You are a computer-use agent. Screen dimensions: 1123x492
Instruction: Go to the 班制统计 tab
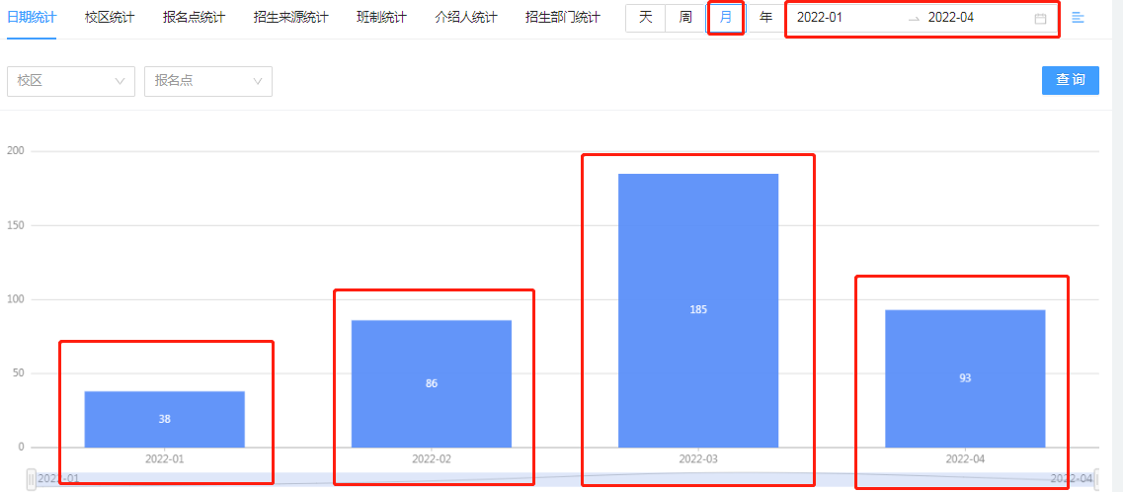(x=381, y=17)
